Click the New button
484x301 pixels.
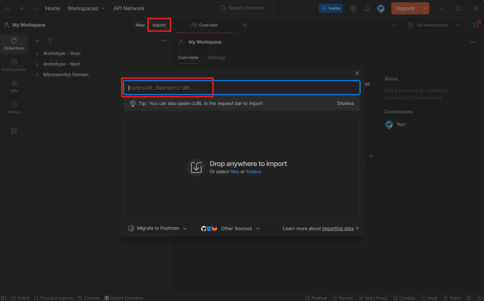[x=140, y=25]
